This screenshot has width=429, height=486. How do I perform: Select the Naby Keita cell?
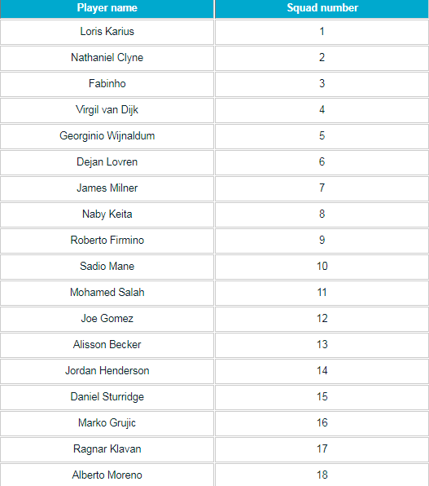pos(107,214)
